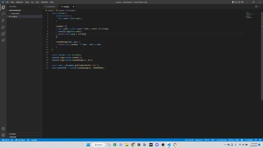Screen dimensions: 263x148
Task: Toggle Panel layout icon in title bar
Action: (236, 2)
